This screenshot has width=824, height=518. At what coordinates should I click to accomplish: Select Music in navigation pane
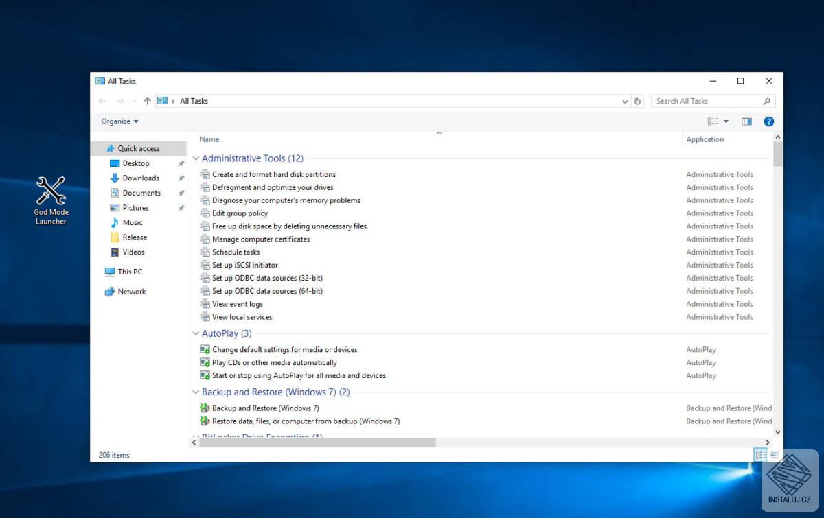click(x=132, y=222)
